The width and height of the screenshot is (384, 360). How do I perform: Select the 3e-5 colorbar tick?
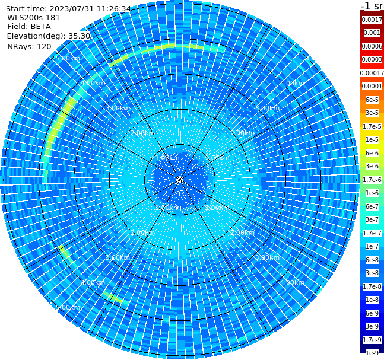pos(372,113)
